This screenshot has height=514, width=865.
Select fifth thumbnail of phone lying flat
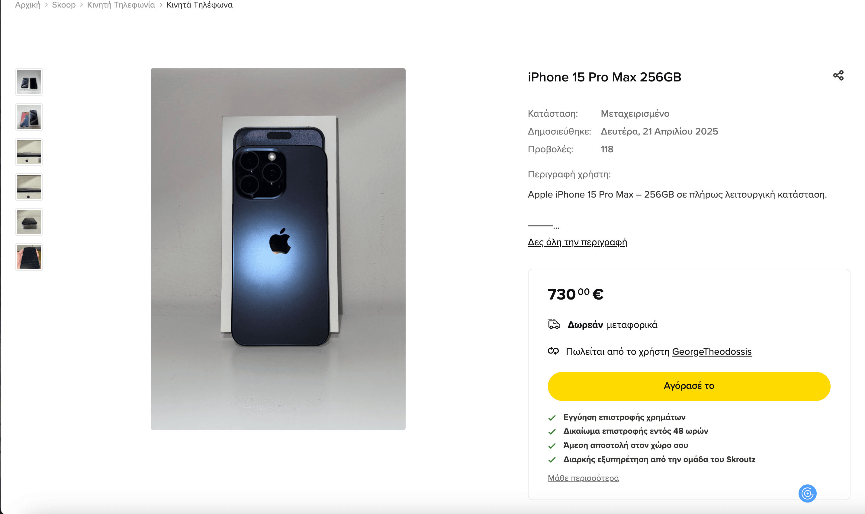29,222
